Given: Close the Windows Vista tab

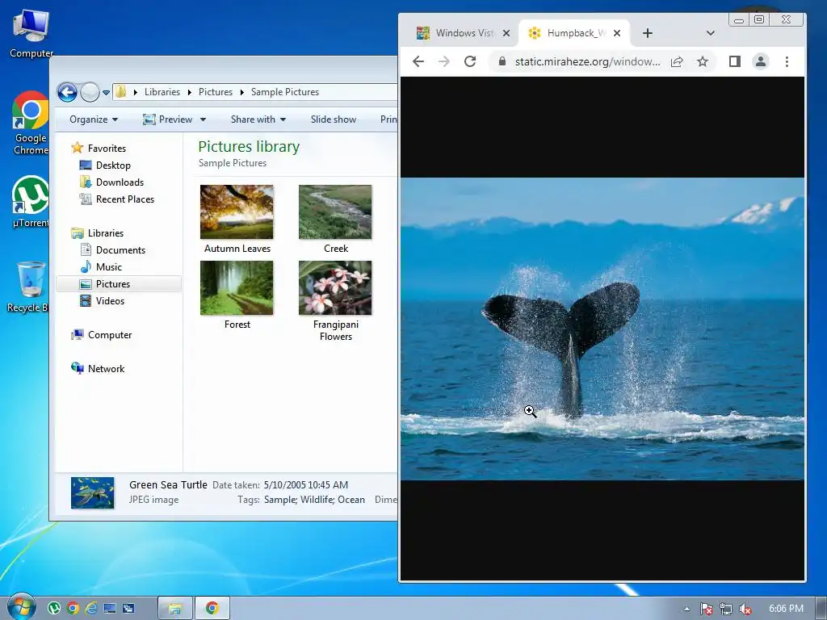Looking at the screenshot, I should tap(506, 33).
